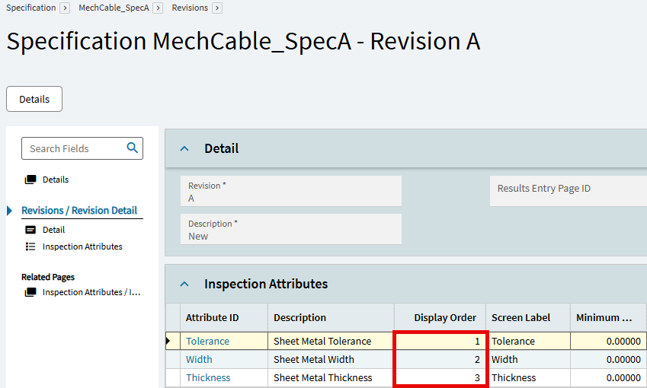Click the search magnifier icon
Viewport: 647px width, 388px height.
(x=132, y=148)
